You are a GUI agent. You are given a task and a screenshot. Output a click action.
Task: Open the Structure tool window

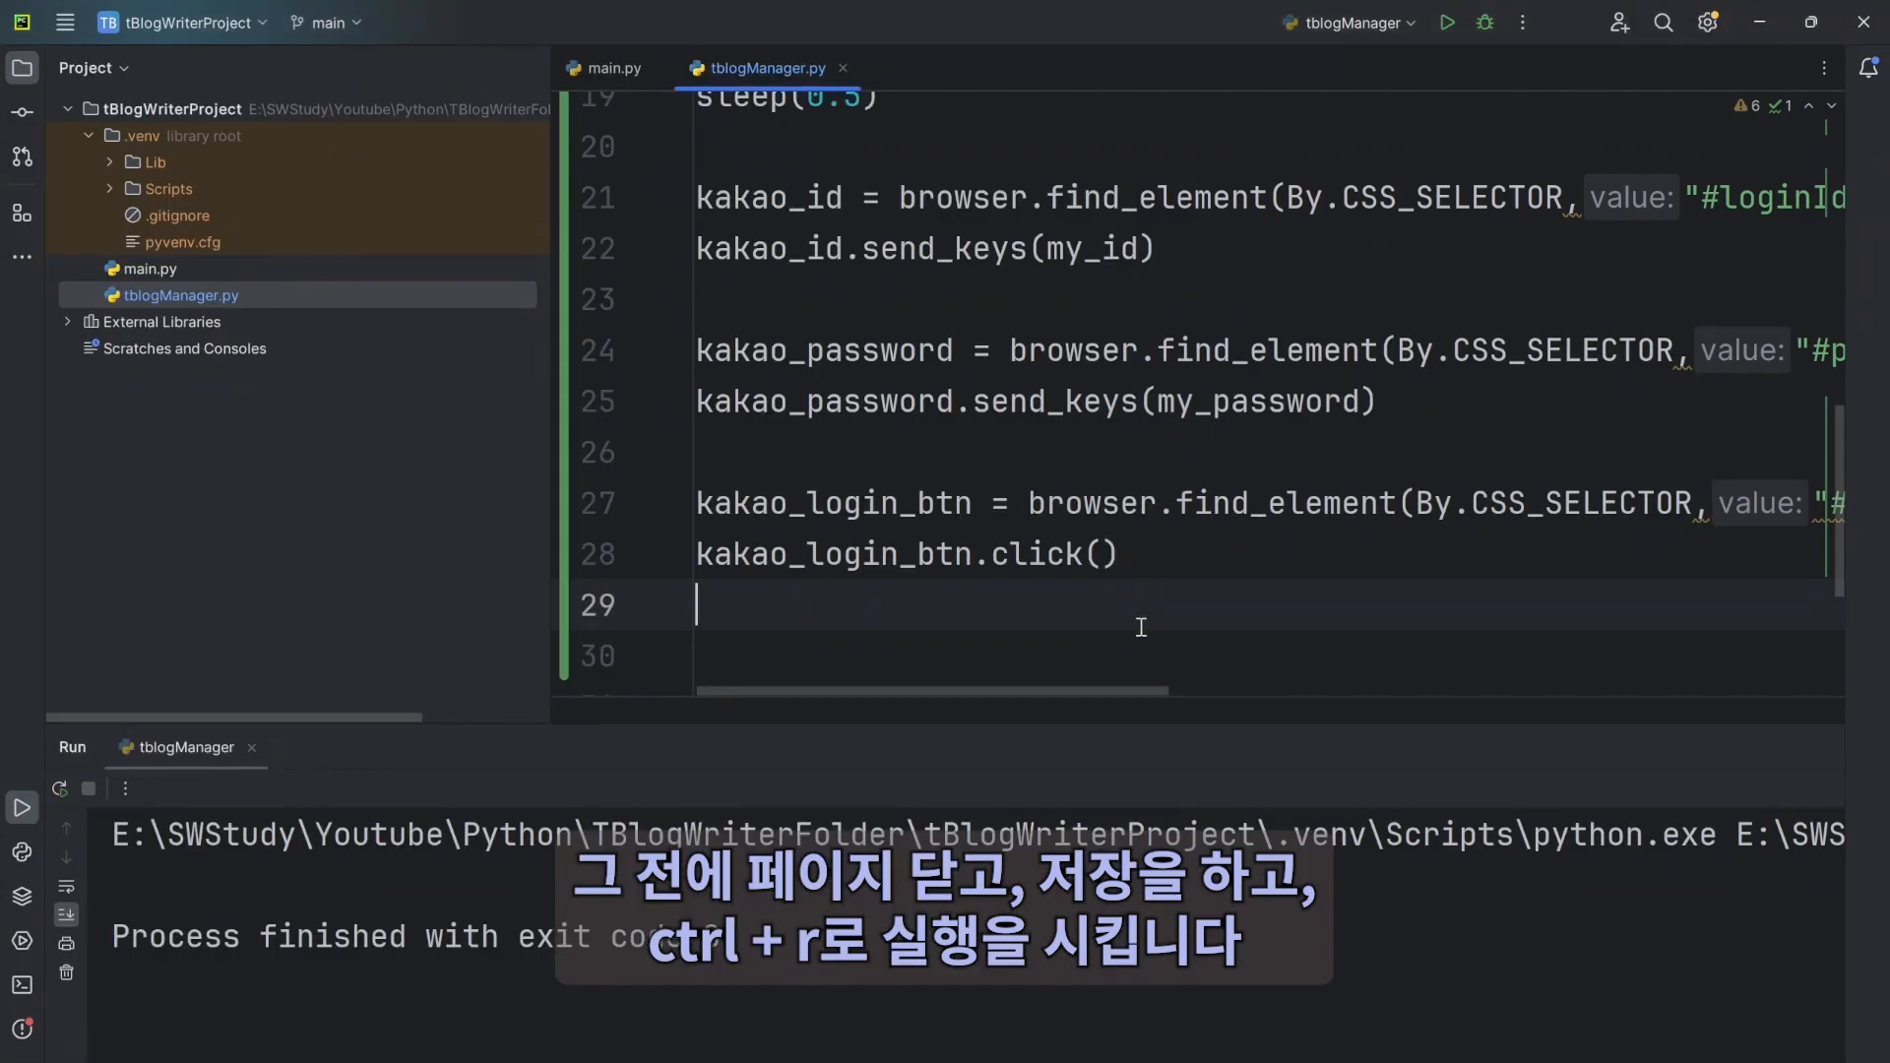[x=22, y=213]
